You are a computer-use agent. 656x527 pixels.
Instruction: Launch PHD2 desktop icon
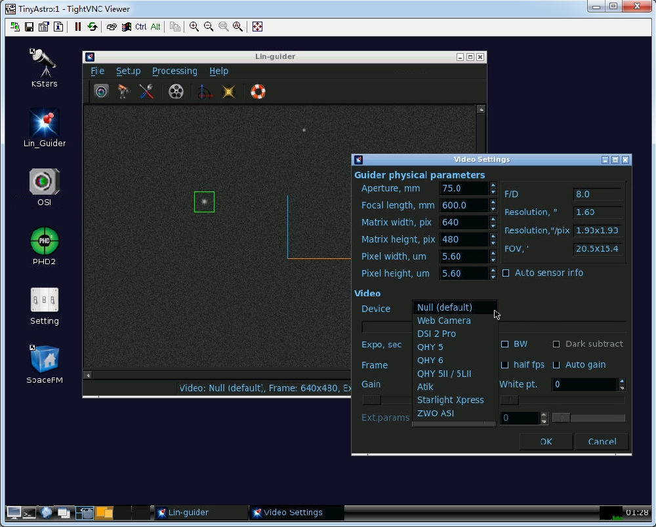tap(45, 246)
